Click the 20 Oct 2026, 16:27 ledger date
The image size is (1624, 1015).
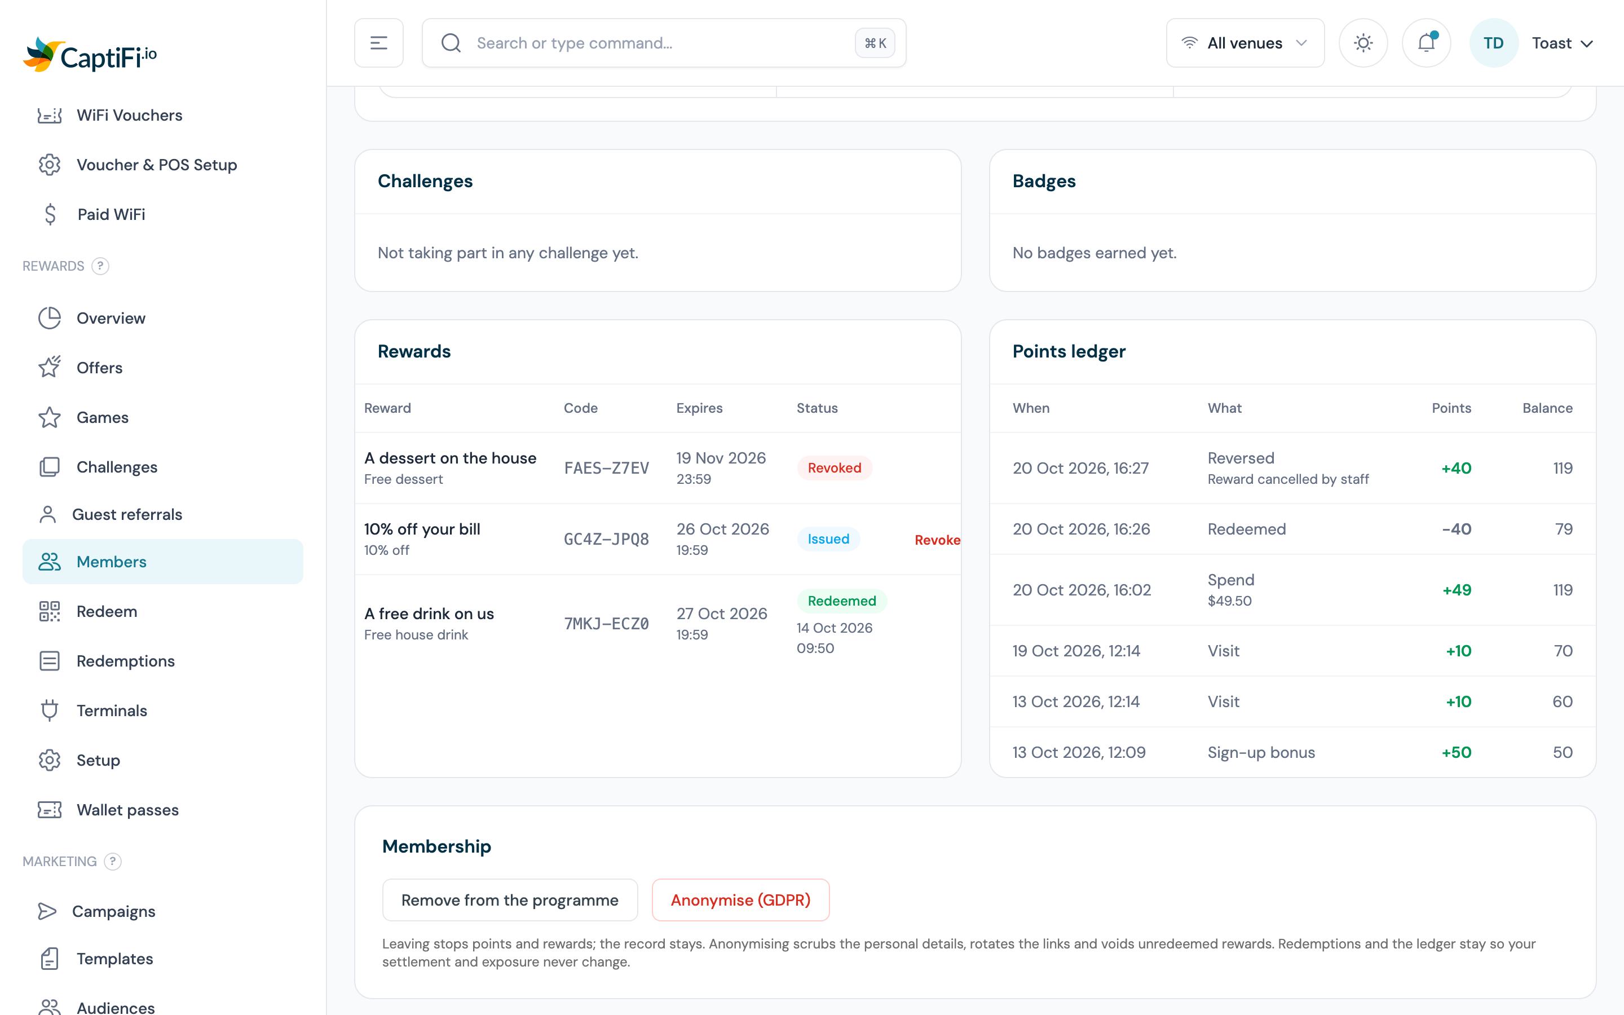1080,468
